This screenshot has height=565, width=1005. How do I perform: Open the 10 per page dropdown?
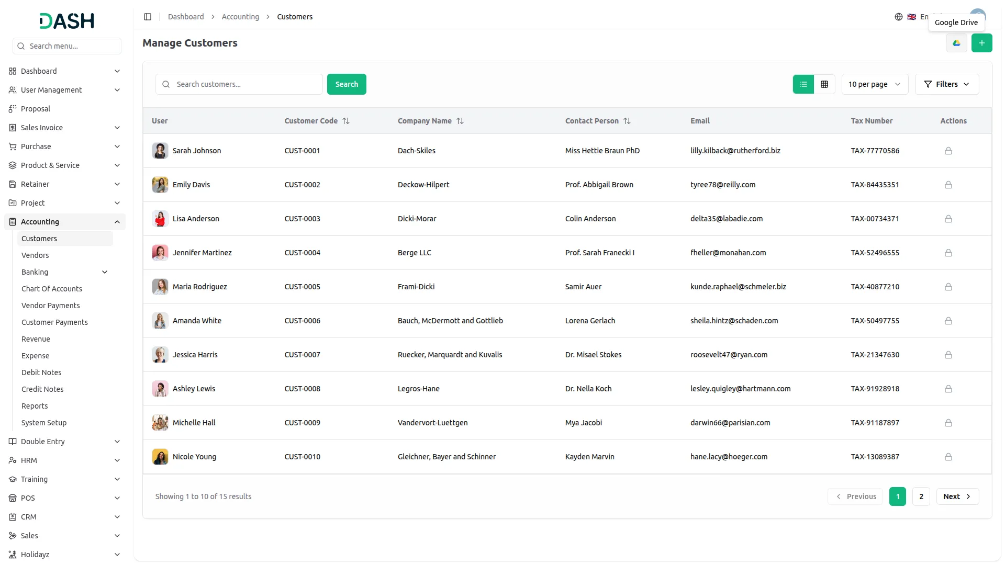(874, 84)
